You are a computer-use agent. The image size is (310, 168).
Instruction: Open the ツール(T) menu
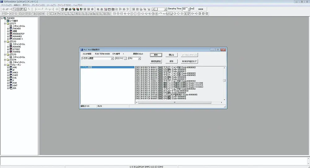pos(51,5)
